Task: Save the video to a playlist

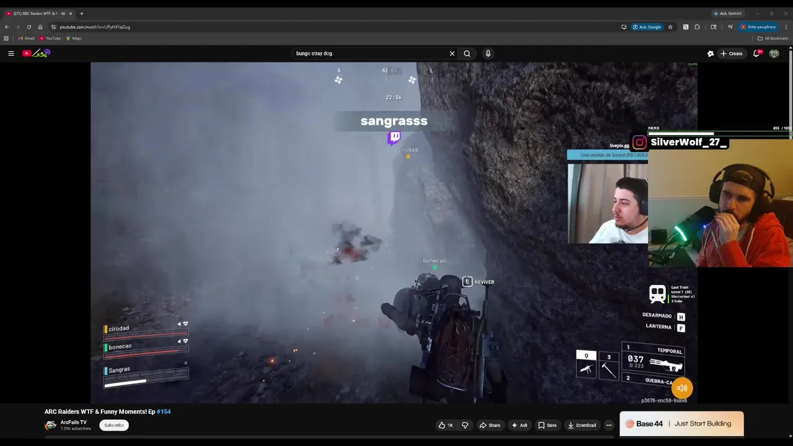Action: coord(547,425)
